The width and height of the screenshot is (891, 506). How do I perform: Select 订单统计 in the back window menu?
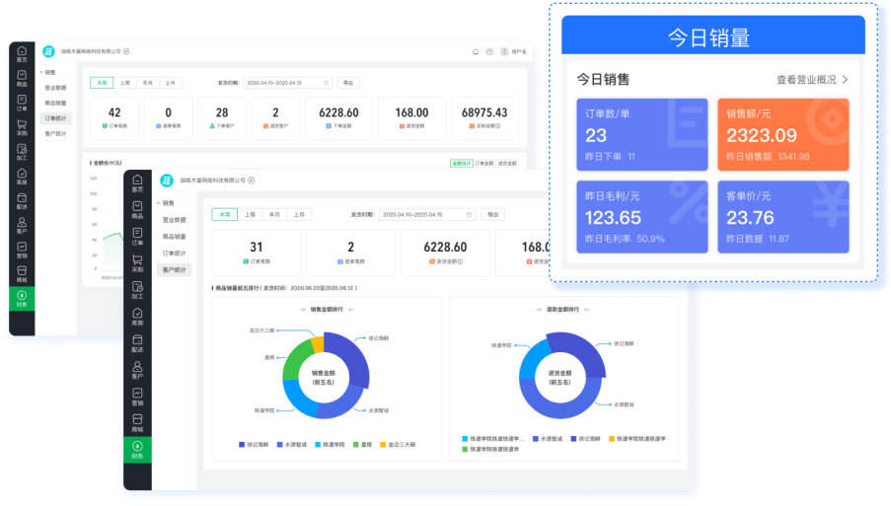tap(56, 118)
